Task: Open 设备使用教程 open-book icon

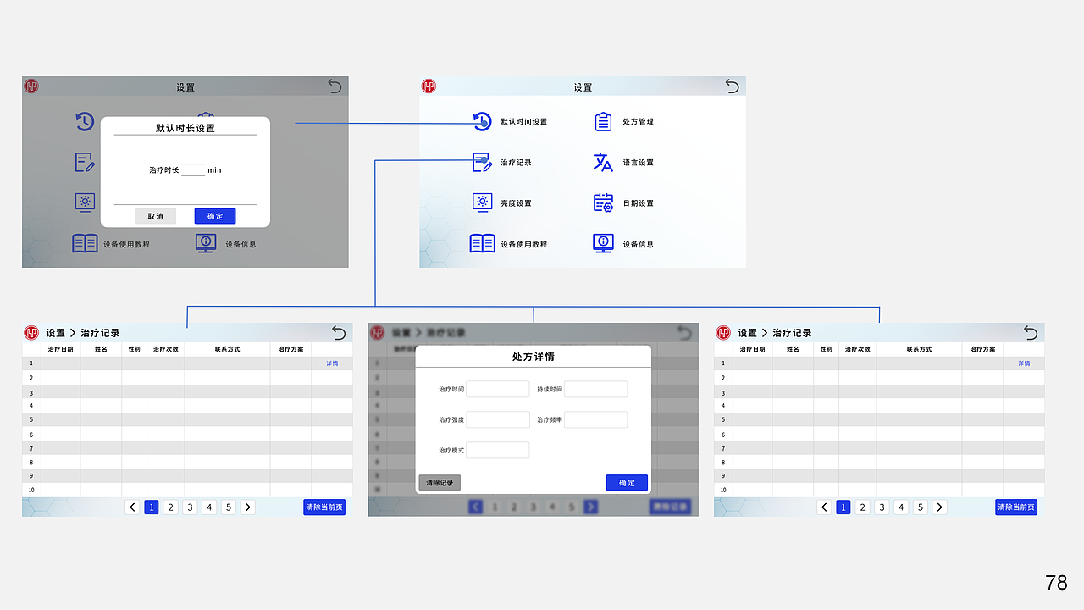Action: point(482,243)
